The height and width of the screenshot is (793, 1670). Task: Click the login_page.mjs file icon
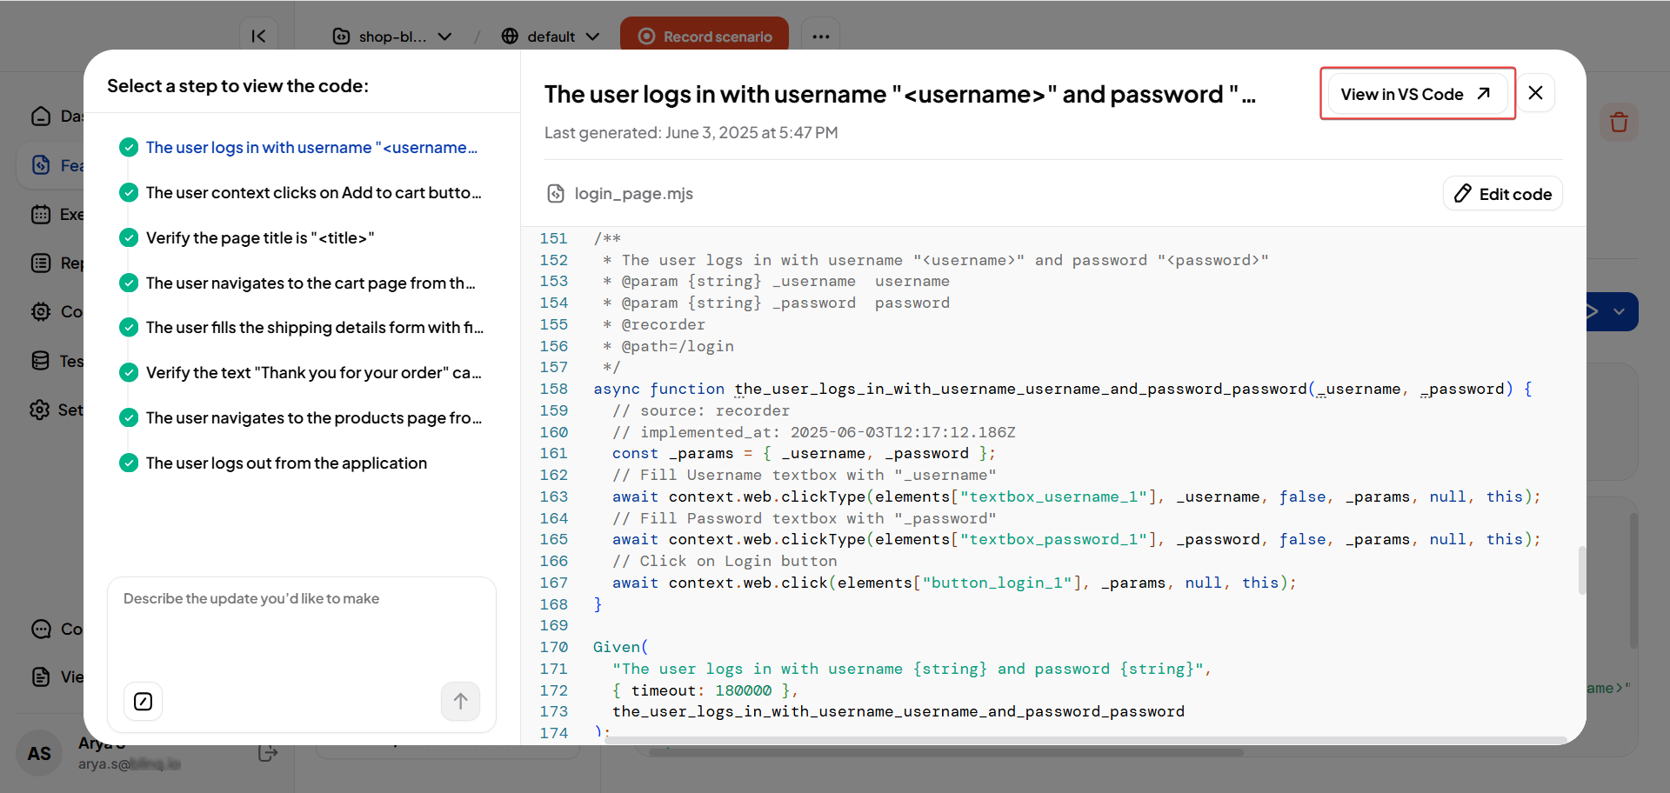pos(556,193)
